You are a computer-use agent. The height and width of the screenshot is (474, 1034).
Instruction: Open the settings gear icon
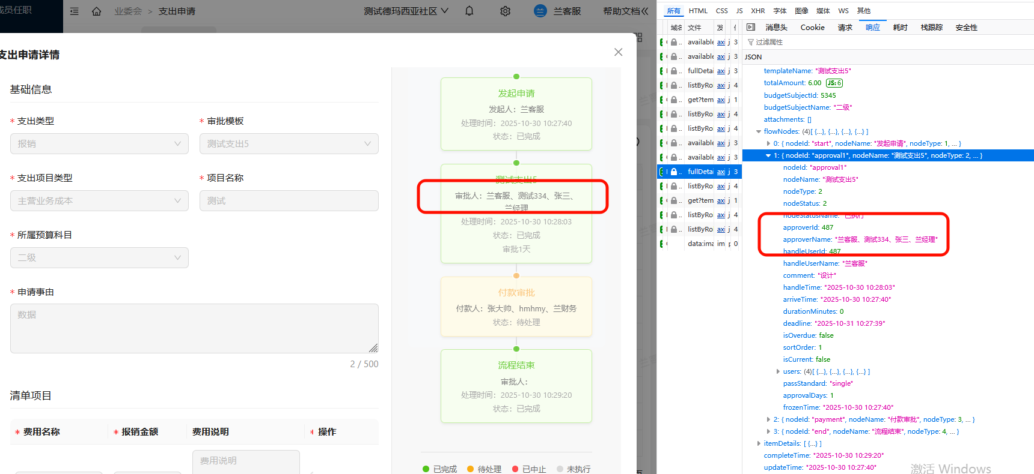tap(505, 11)
